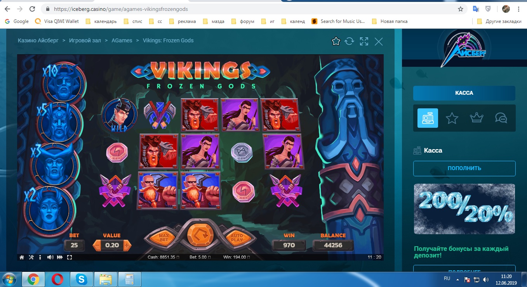Click the MAX BET button

click(164, 237)
